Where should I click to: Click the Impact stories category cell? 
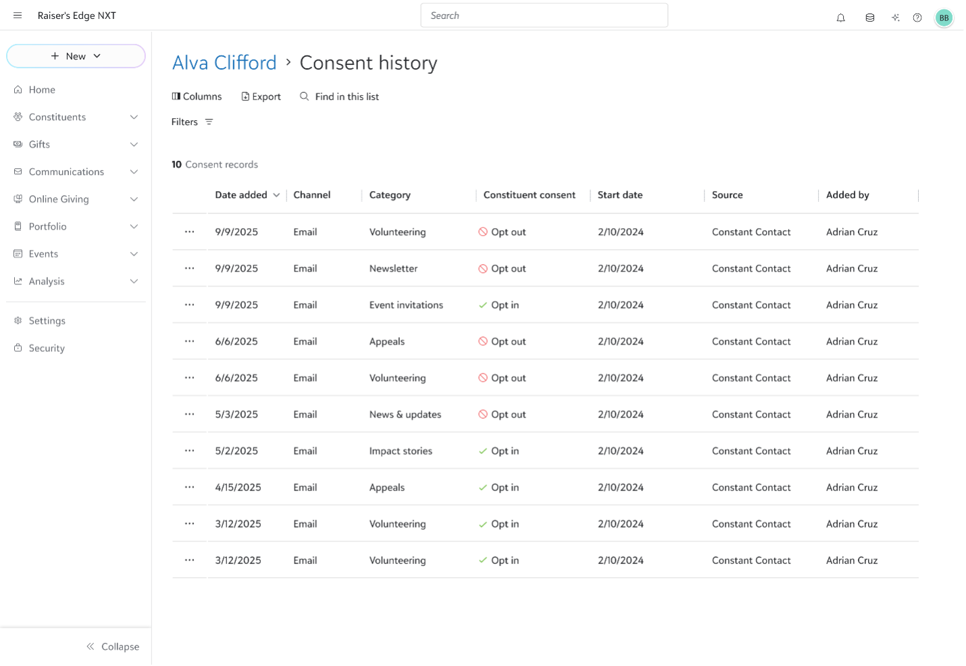point(401,451)
